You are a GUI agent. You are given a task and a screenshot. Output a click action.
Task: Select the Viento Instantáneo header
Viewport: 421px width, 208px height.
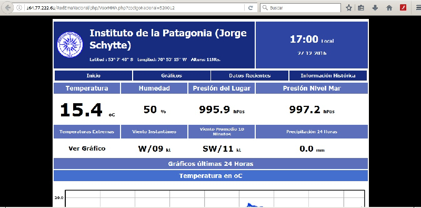154,132
